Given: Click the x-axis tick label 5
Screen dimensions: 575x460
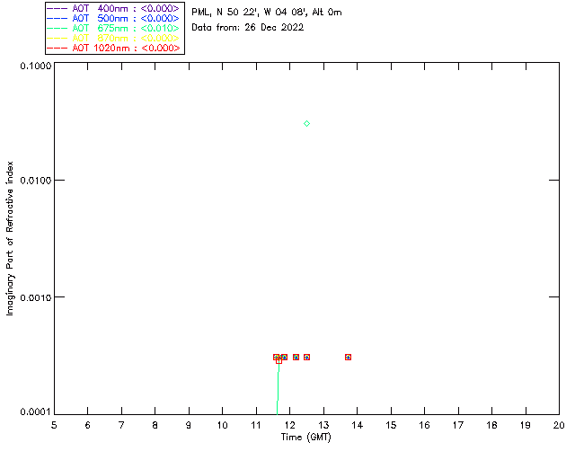Looking at the screenshot, I should [x=54, y=425].
